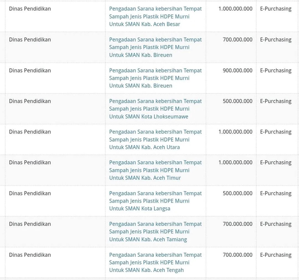Click 700.000.000 amount in Aceh Tamiang row

click(x=238, y=224)
